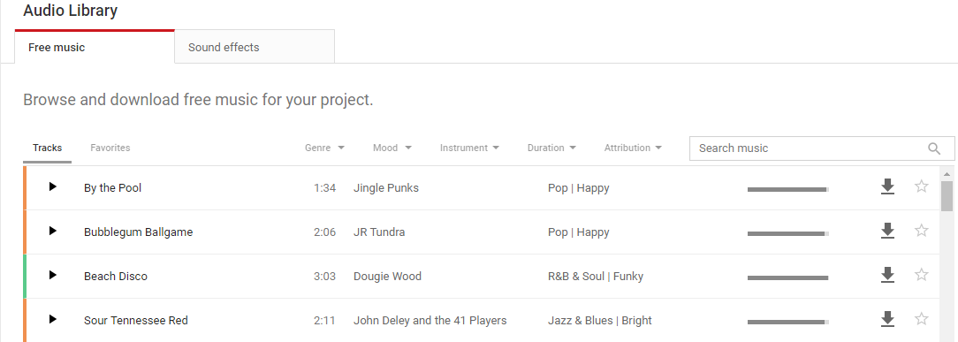Click popularity bar for By the Pool

click(789, 189)
